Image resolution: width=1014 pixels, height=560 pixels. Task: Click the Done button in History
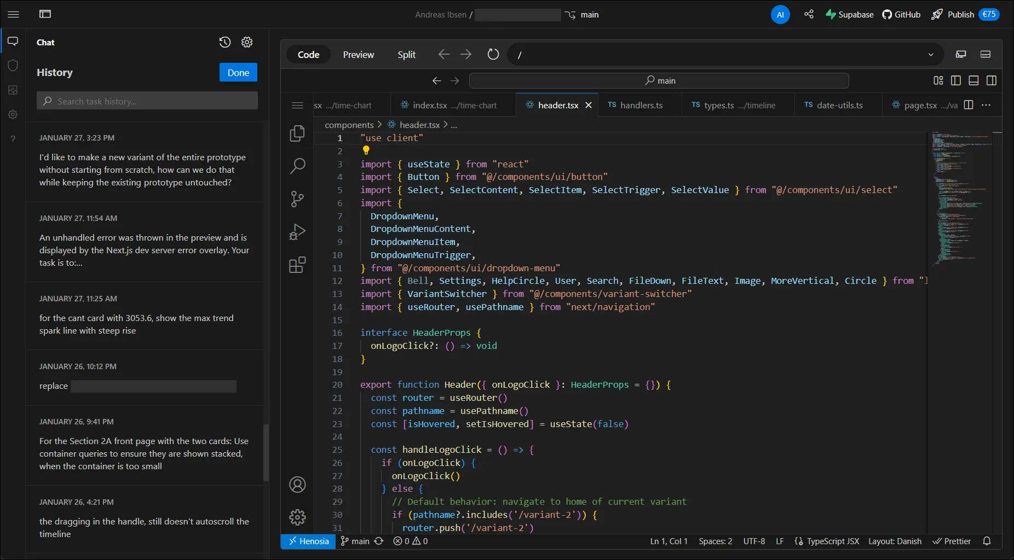click(238, 73)
